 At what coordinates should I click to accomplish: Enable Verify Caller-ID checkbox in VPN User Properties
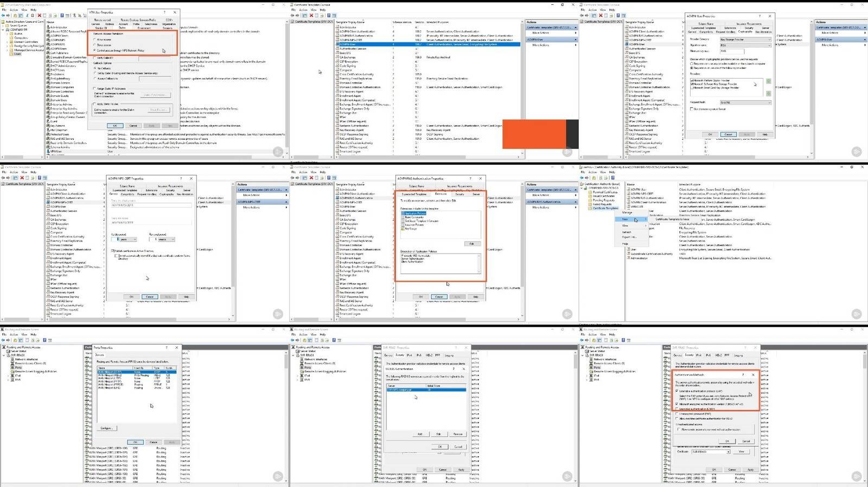point(95,57)
